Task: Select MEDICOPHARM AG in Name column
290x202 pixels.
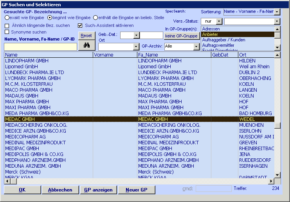Action: pos(49,137)
